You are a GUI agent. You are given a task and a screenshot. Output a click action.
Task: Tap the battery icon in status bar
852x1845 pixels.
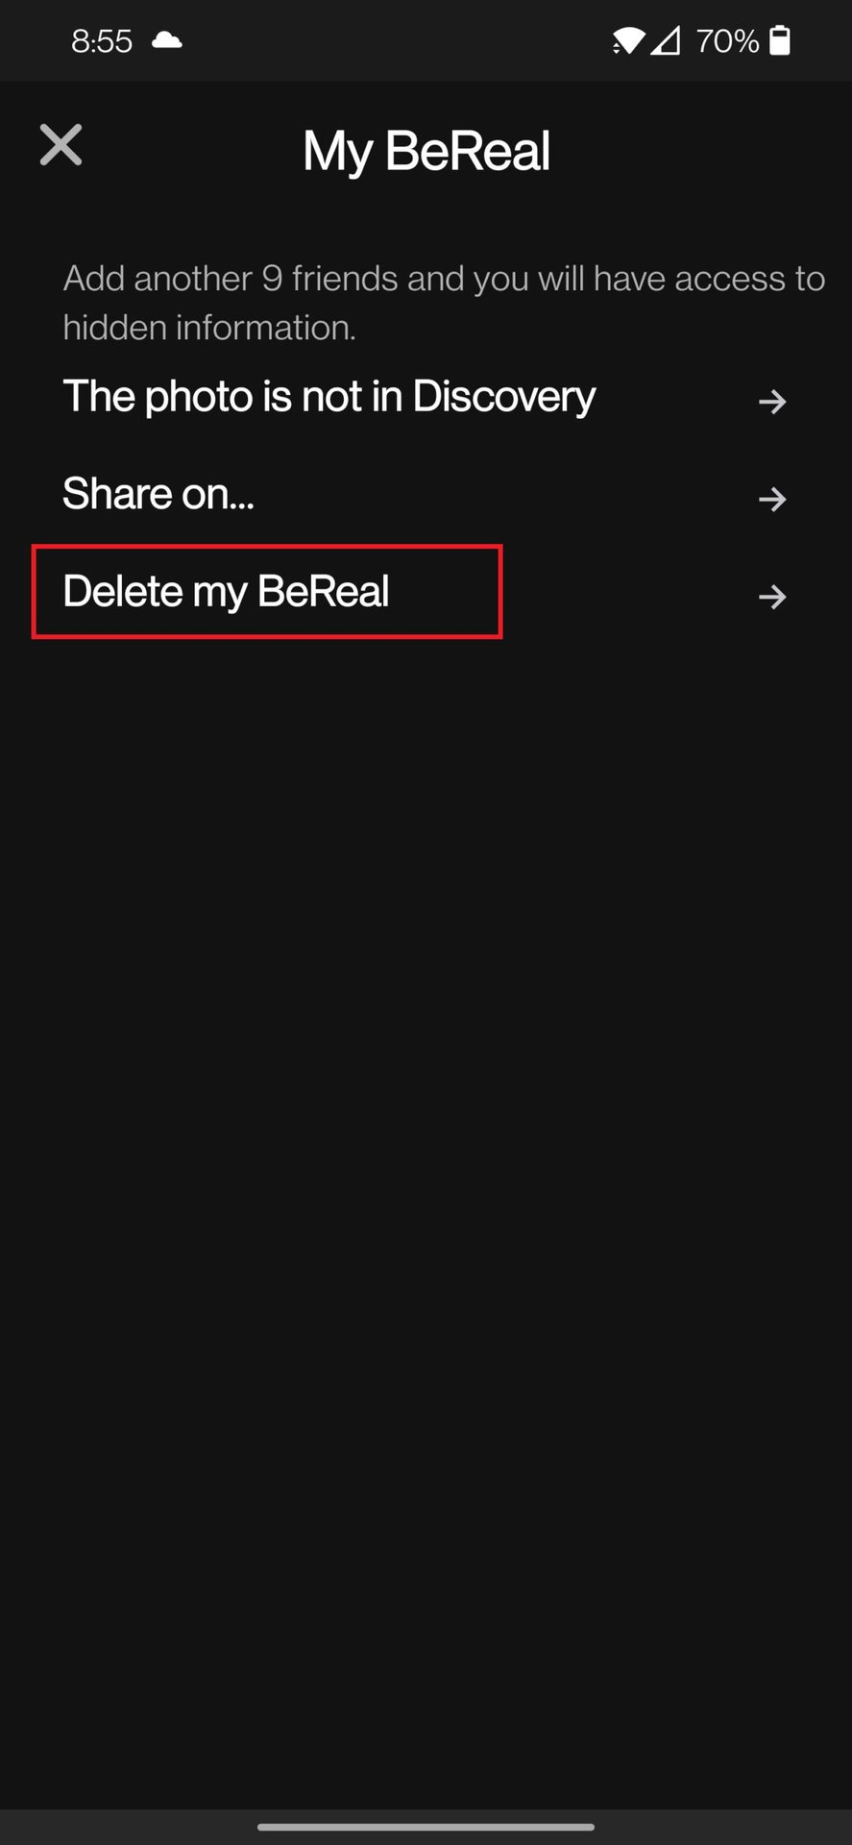tap(780, 40)
